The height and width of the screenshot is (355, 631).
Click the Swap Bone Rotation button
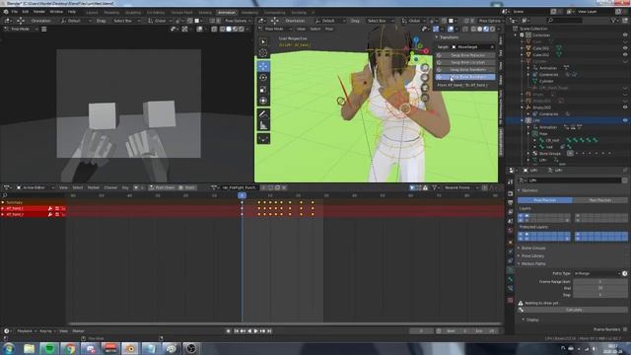tap(465, 55)
